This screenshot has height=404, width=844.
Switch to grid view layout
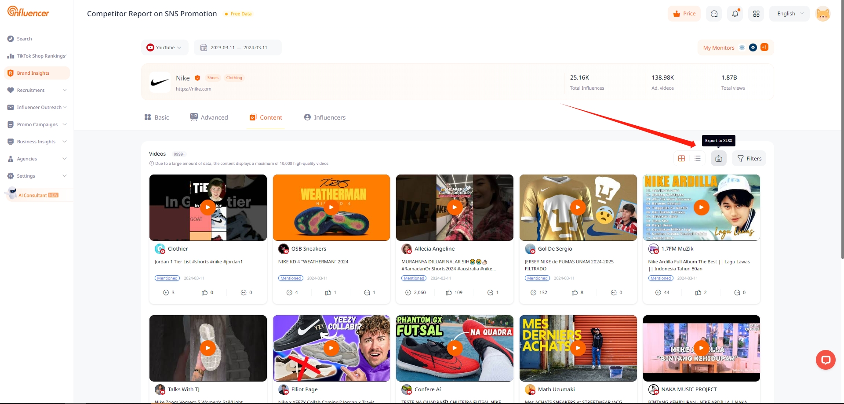click(x=681, y=158)
